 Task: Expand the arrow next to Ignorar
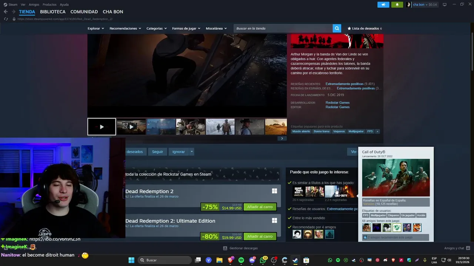[x=191, y=151]
